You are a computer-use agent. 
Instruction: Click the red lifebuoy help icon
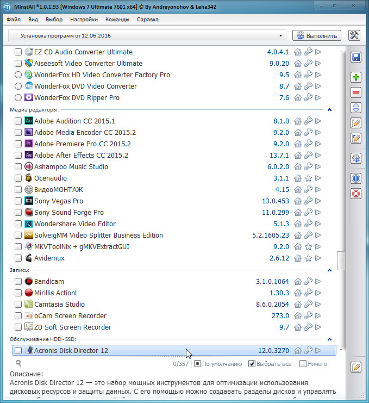(356, 194)
